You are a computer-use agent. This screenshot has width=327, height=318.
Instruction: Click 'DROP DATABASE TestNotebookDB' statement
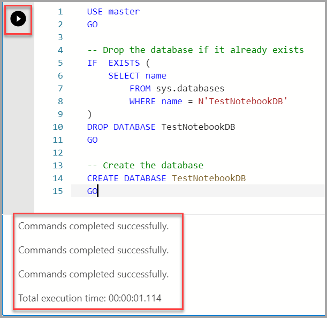161,127
